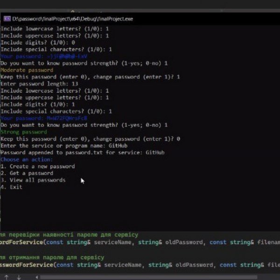
Task: Click the line 'Include digits? (1/0): 0'
Action: (38, 42)
